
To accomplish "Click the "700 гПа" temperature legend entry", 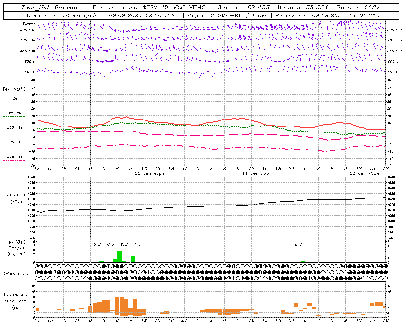I will [x=15, y=142].
